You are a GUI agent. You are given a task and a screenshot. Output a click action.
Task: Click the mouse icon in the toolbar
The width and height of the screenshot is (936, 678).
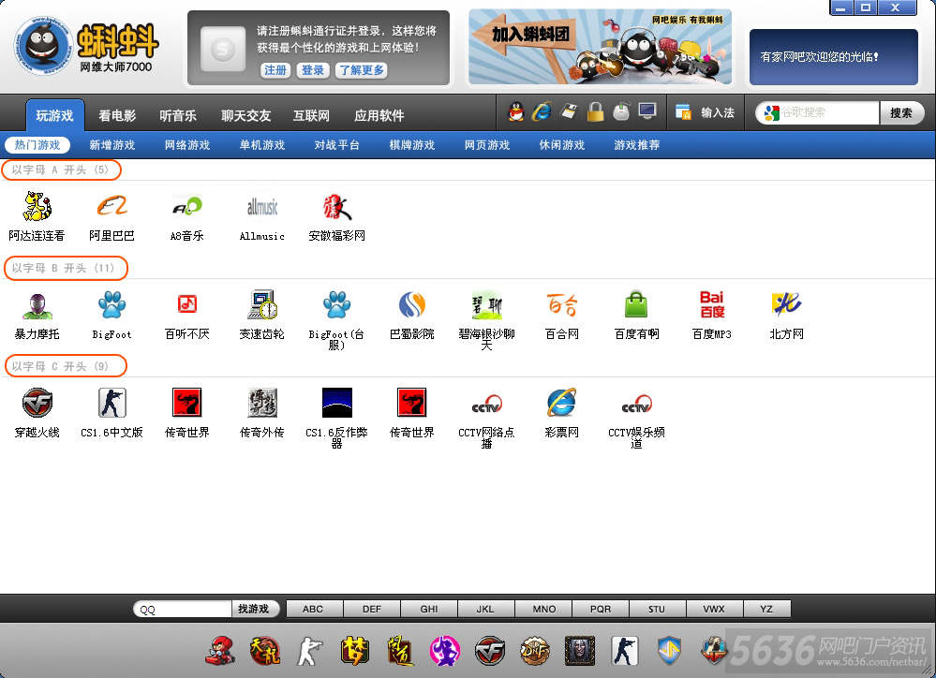point(621,111)
